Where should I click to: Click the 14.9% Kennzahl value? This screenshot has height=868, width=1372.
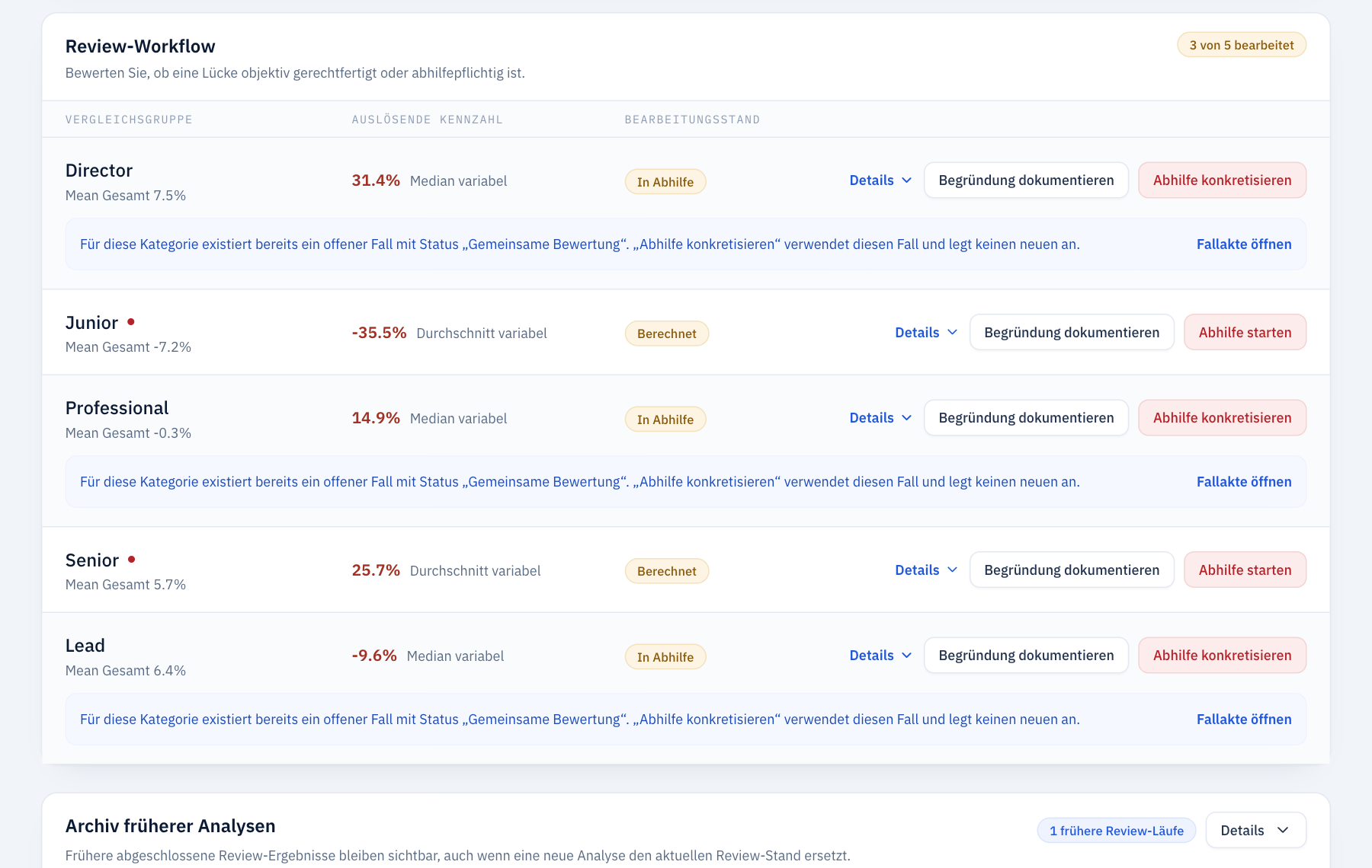click(376, 418)
